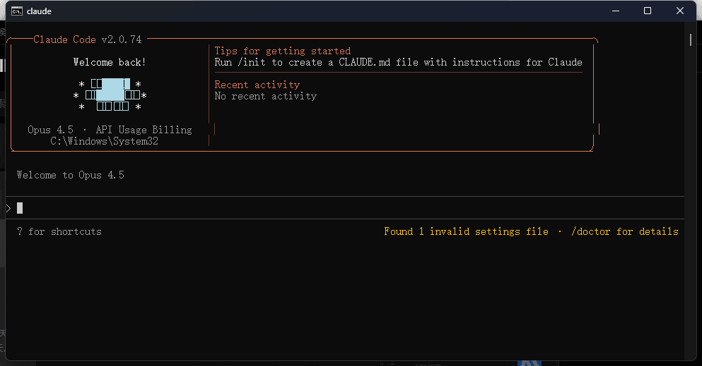Click the terminal icon in the title bar
The width and height of the screenshot is (702, 366).
click(16, 11)
